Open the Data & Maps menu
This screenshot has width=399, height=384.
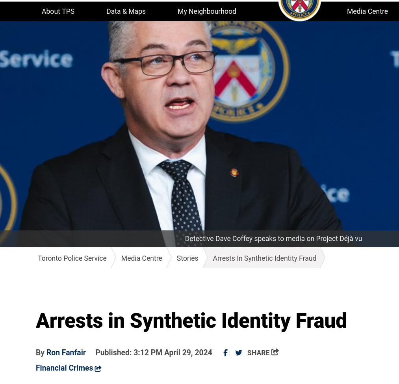[126, 11]
